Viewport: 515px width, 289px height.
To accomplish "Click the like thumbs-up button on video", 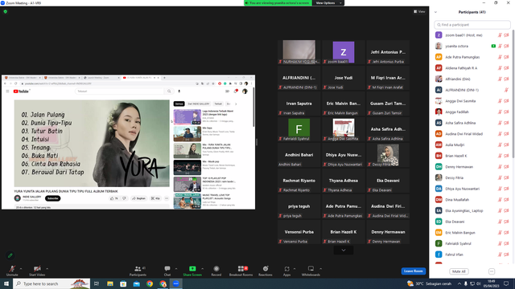I will tap(114, 198).
